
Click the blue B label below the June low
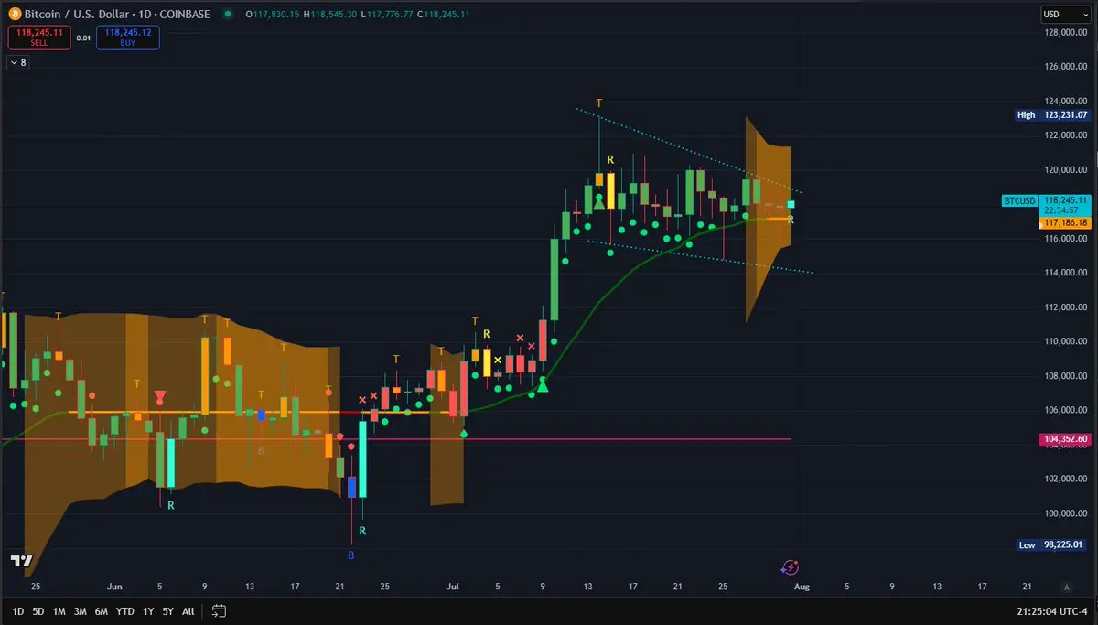(x=351, y=555)
